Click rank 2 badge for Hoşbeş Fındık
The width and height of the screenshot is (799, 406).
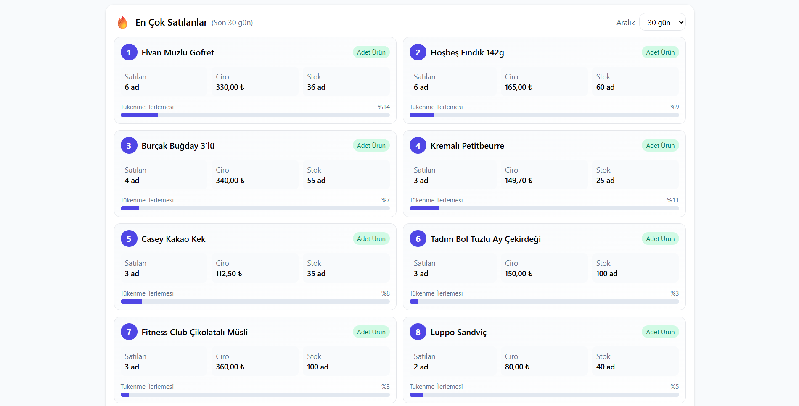tap(418, 52)
